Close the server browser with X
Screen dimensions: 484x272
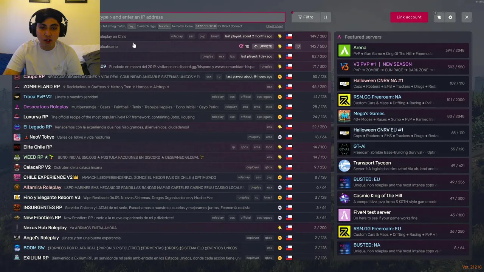467,17
